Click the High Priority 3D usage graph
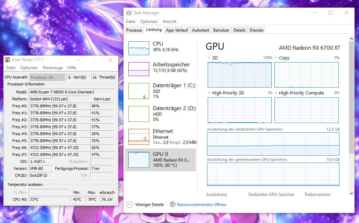359x223 pixels. (x=239, y=110)
